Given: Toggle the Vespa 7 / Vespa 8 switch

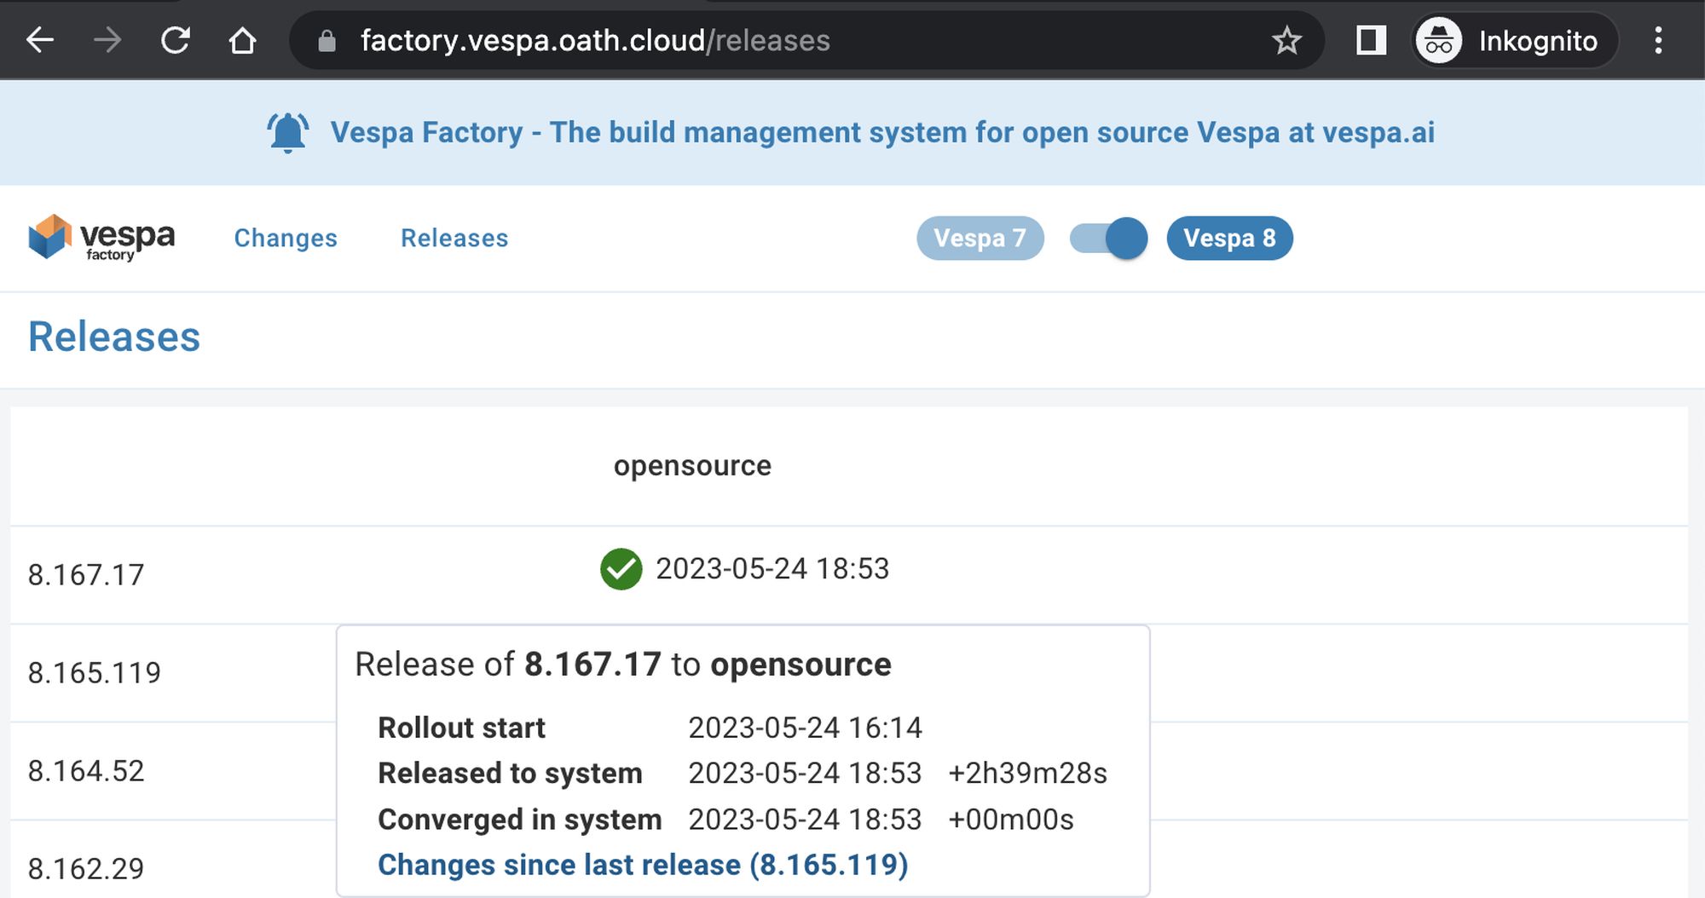Looking at the screenshot, I should click(1108, 239).
